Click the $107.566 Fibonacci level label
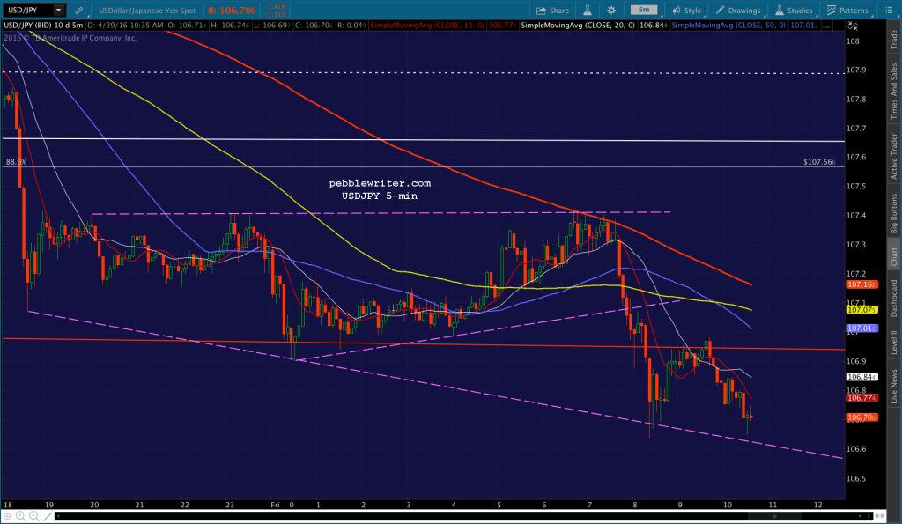 [x=819, y=162]
